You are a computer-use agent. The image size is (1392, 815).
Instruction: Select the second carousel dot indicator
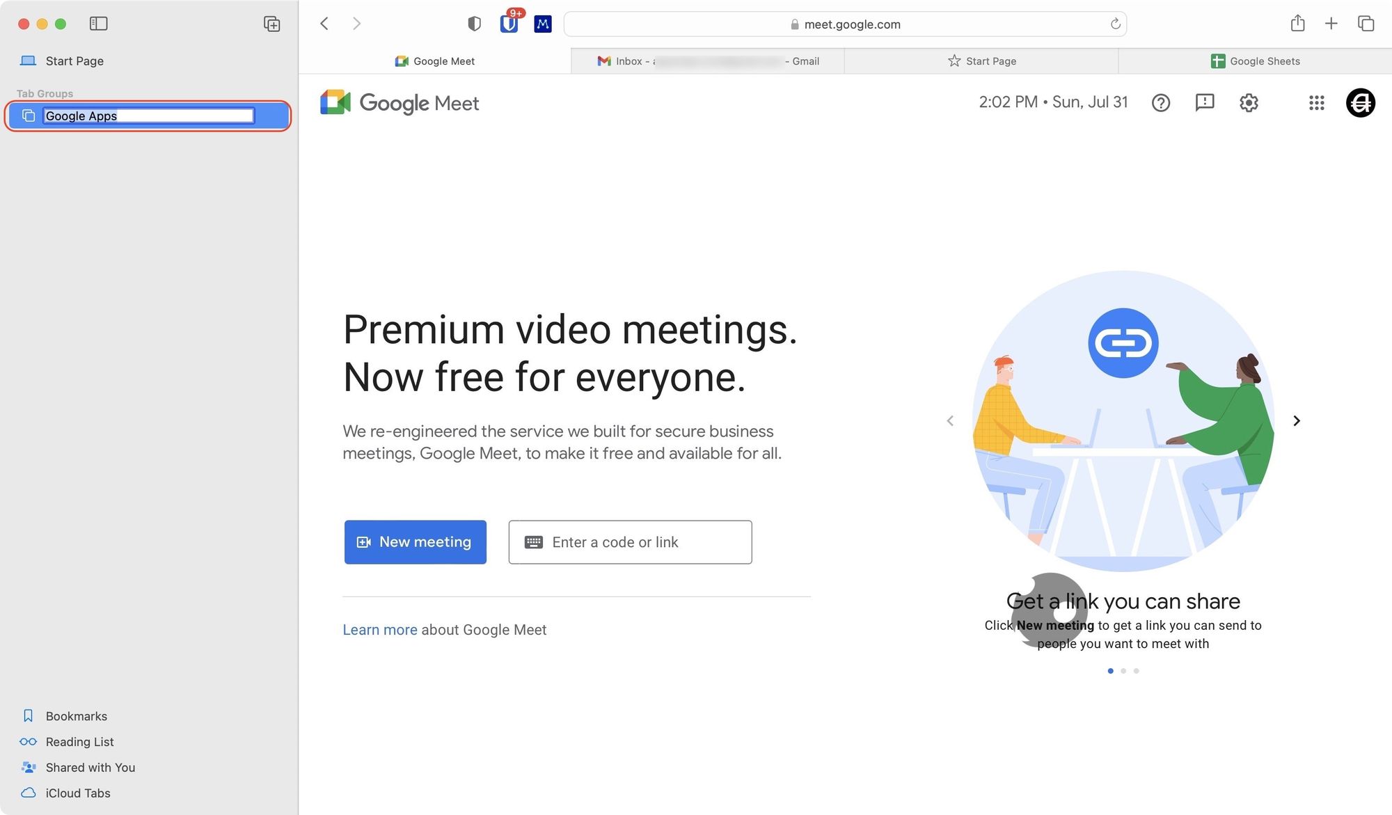click(1123, 671)
